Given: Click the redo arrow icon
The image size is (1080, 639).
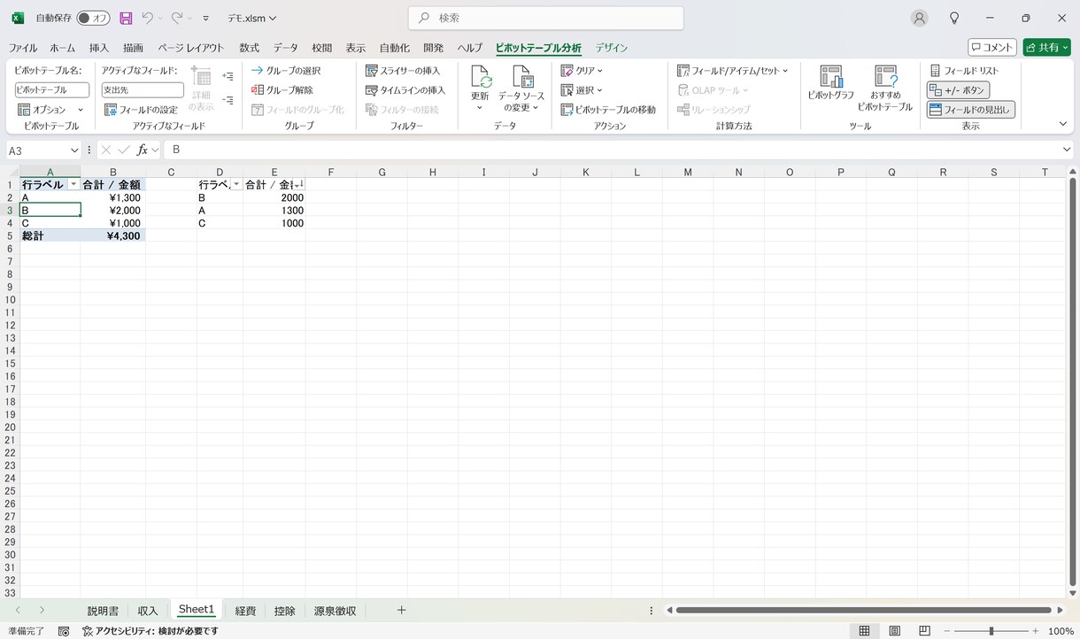Looking at the screenshot, I should click(x=177, y=18).
